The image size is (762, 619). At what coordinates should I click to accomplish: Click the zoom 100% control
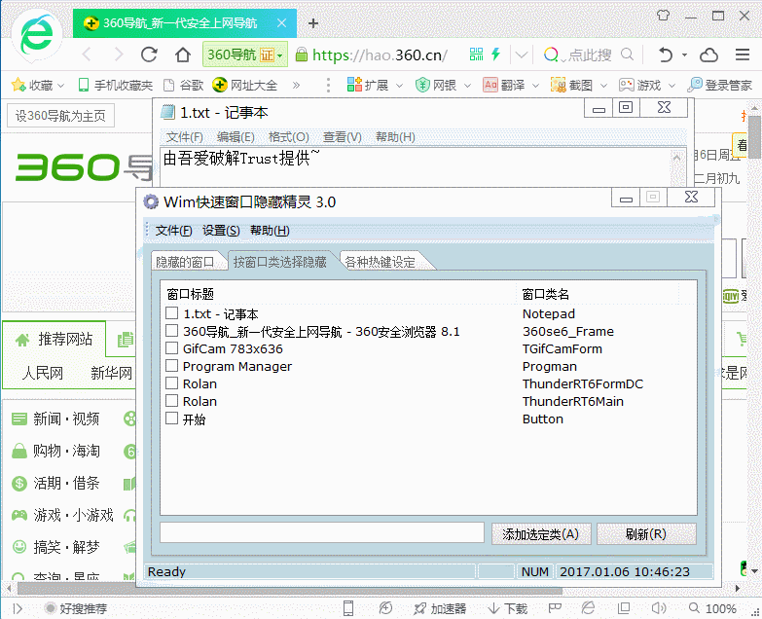712,608
